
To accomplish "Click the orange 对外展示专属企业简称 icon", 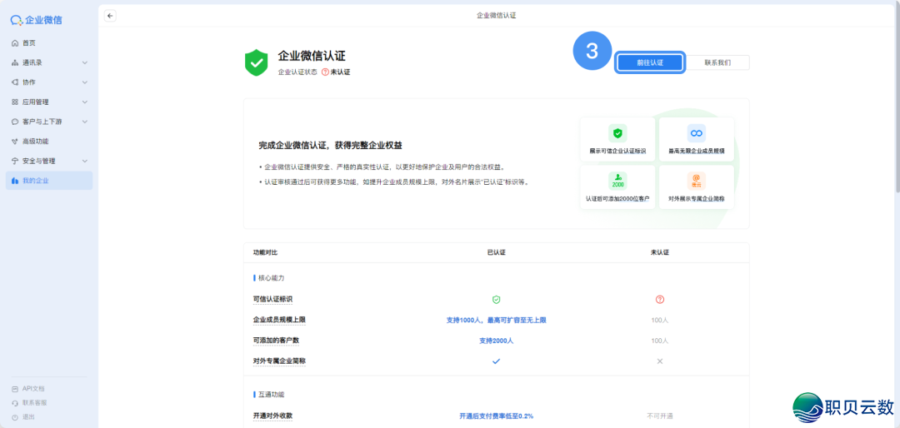I will coord(696,182).
